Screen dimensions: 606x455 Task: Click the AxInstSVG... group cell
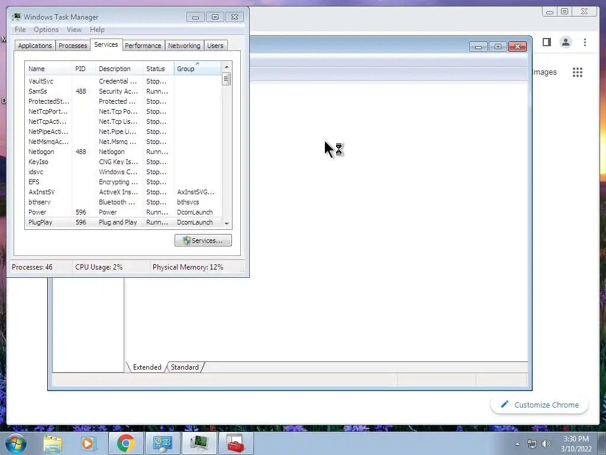(195, 192)
